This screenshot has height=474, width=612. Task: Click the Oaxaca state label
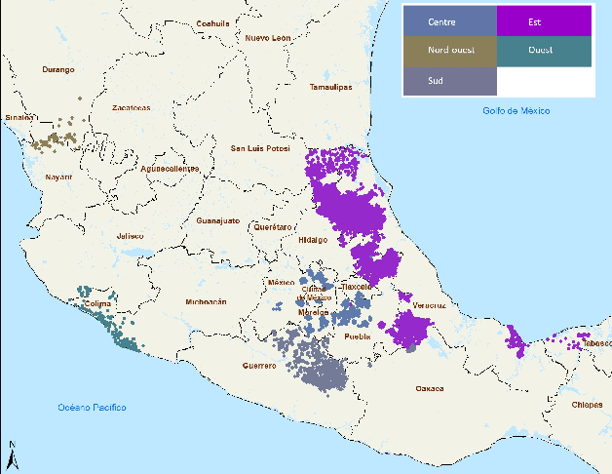tap(428, 388)
